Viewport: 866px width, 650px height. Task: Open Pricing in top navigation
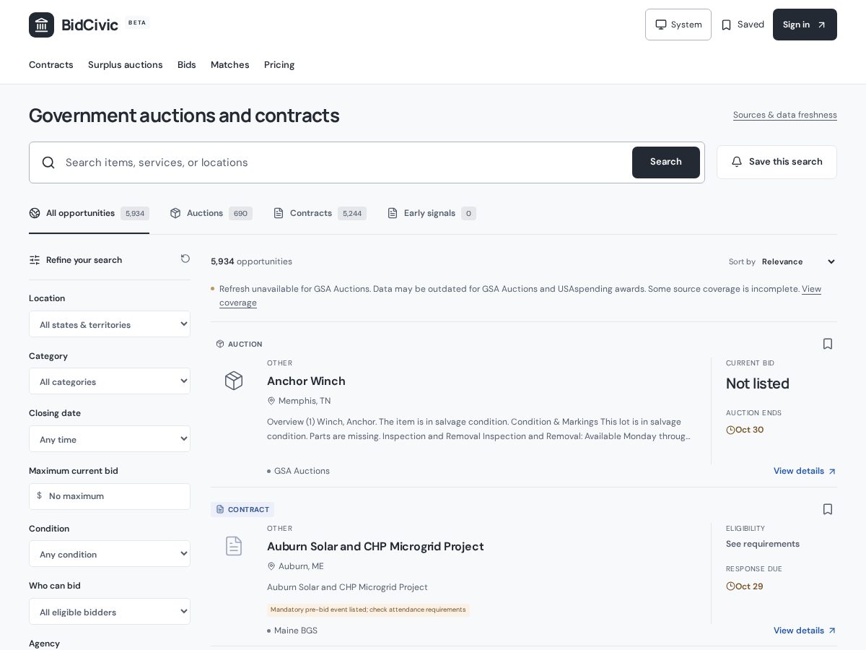(279, 65)
